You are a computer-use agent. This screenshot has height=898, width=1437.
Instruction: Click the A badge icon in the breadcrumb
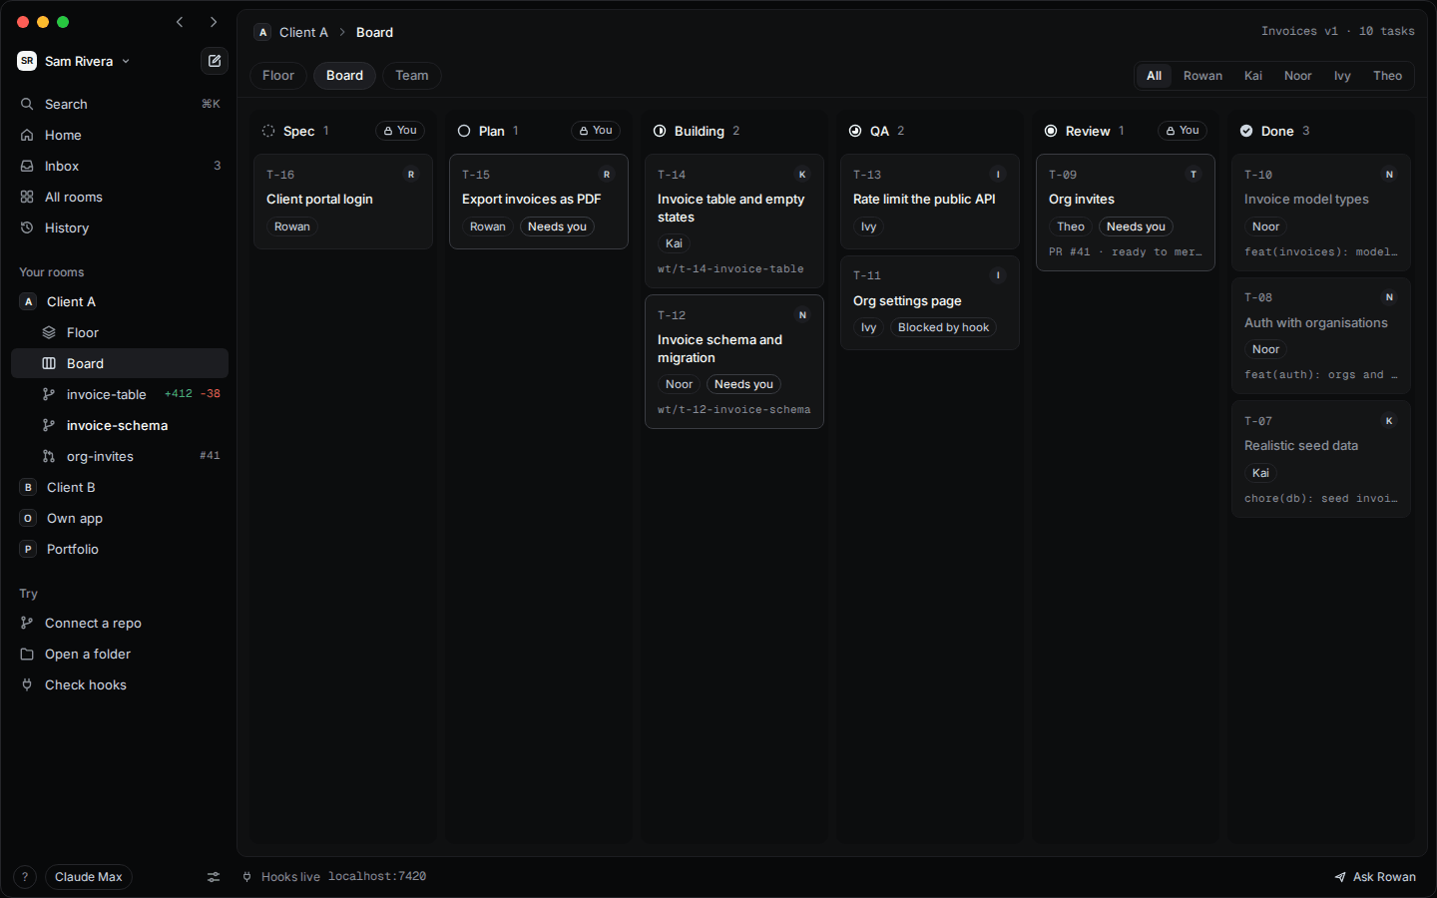click(x=263, y=33)
